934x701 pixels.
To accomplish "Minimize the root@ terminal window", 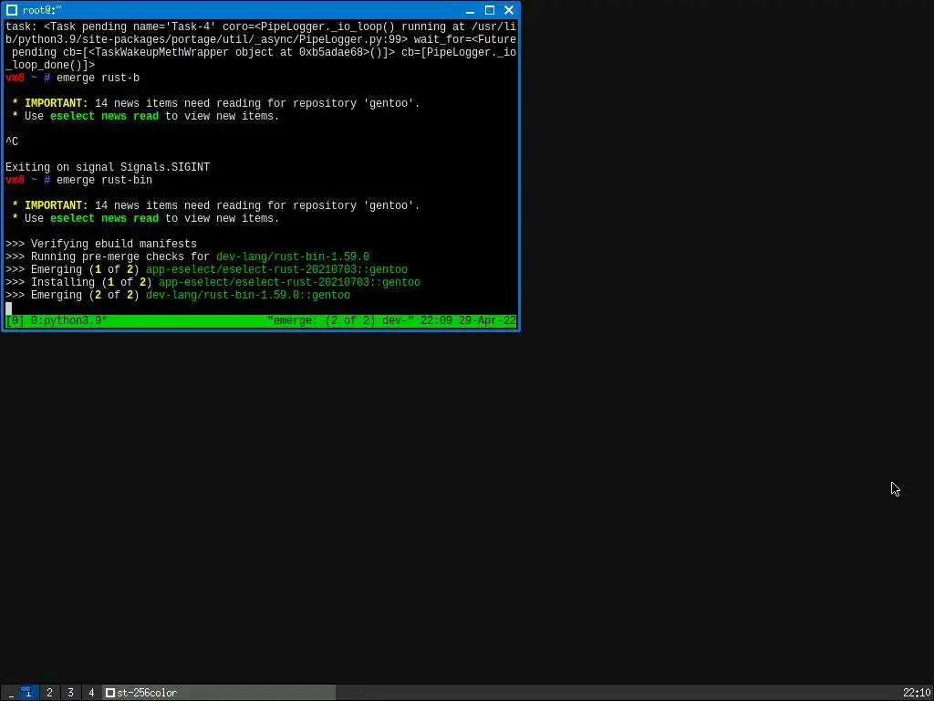I will [470, 10].
